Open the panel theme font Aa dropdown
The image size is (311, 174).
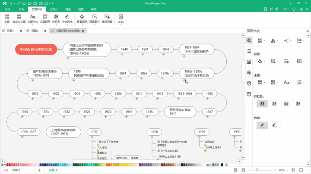click(x=287, y=82)
